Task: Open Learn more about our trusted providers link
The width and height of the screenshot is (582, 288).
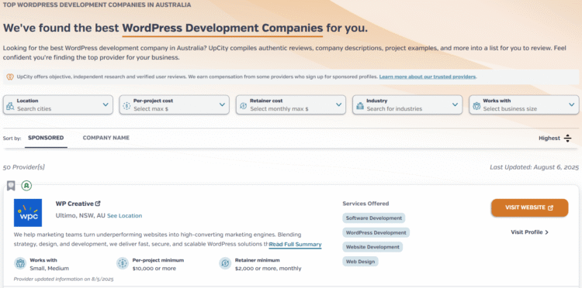Action: pos(428,77)
